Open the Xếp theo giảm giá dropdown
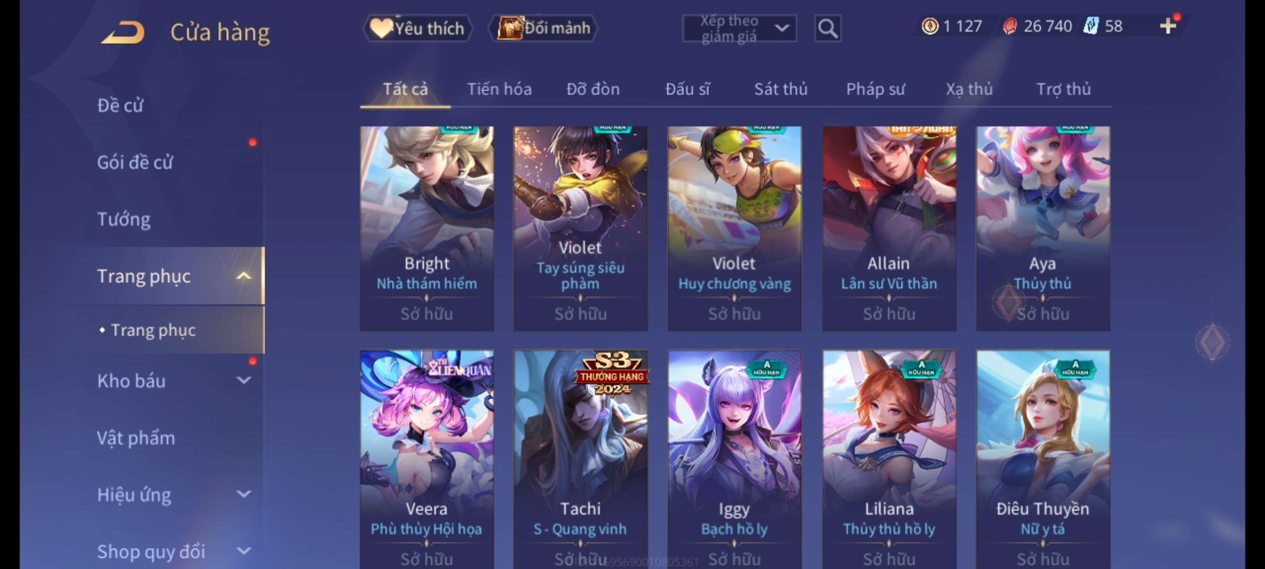The image size is (1265, 569). pyautogui.click(x=739, y=28)
